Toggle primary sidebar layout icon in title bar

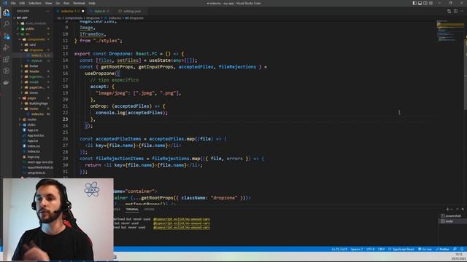pyautogui.click(x=414, y=3)
